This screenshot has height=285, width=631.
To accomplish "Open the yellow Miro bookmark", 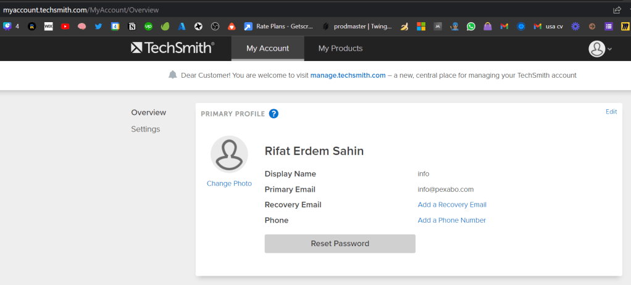I will tap(625, 27).
